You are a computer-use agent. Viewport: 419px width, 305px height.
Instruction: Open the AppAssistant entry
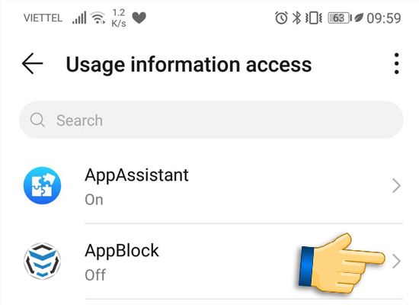tap(211, 186)
